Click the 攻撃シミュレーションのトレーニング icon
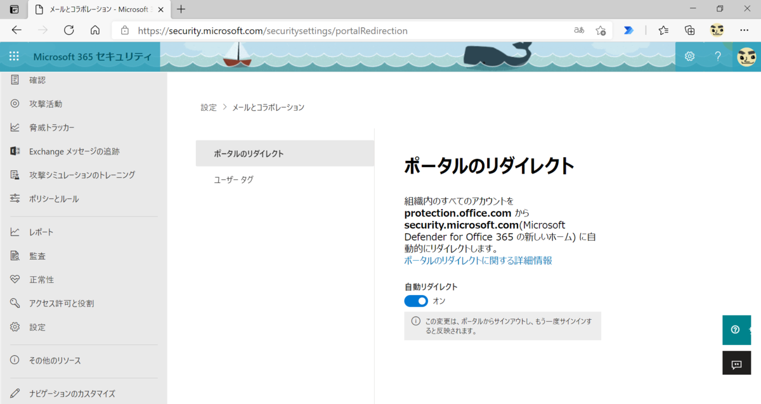 point(15,175)
